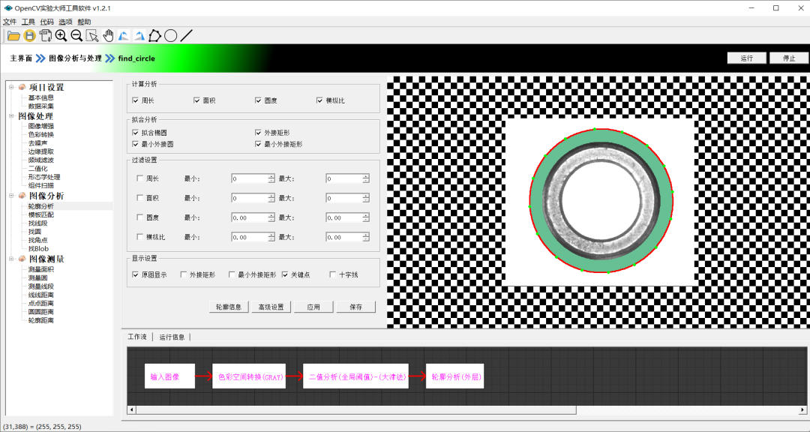This screenshot has height=432, width=810.
Task: Click the workflow horizontal scrollbar thumb
Action: [356, 409]
